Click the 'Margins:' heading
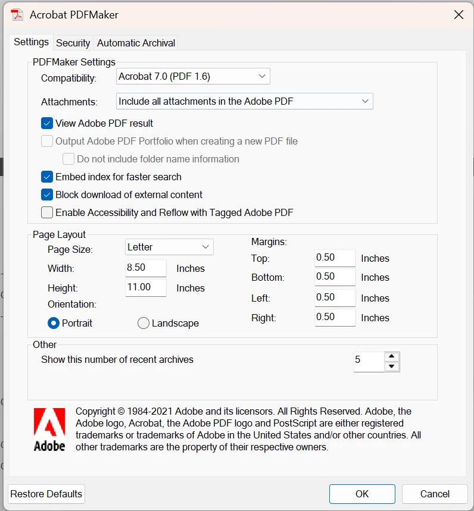This screenshot has height=511, width=474. [269, 242]
